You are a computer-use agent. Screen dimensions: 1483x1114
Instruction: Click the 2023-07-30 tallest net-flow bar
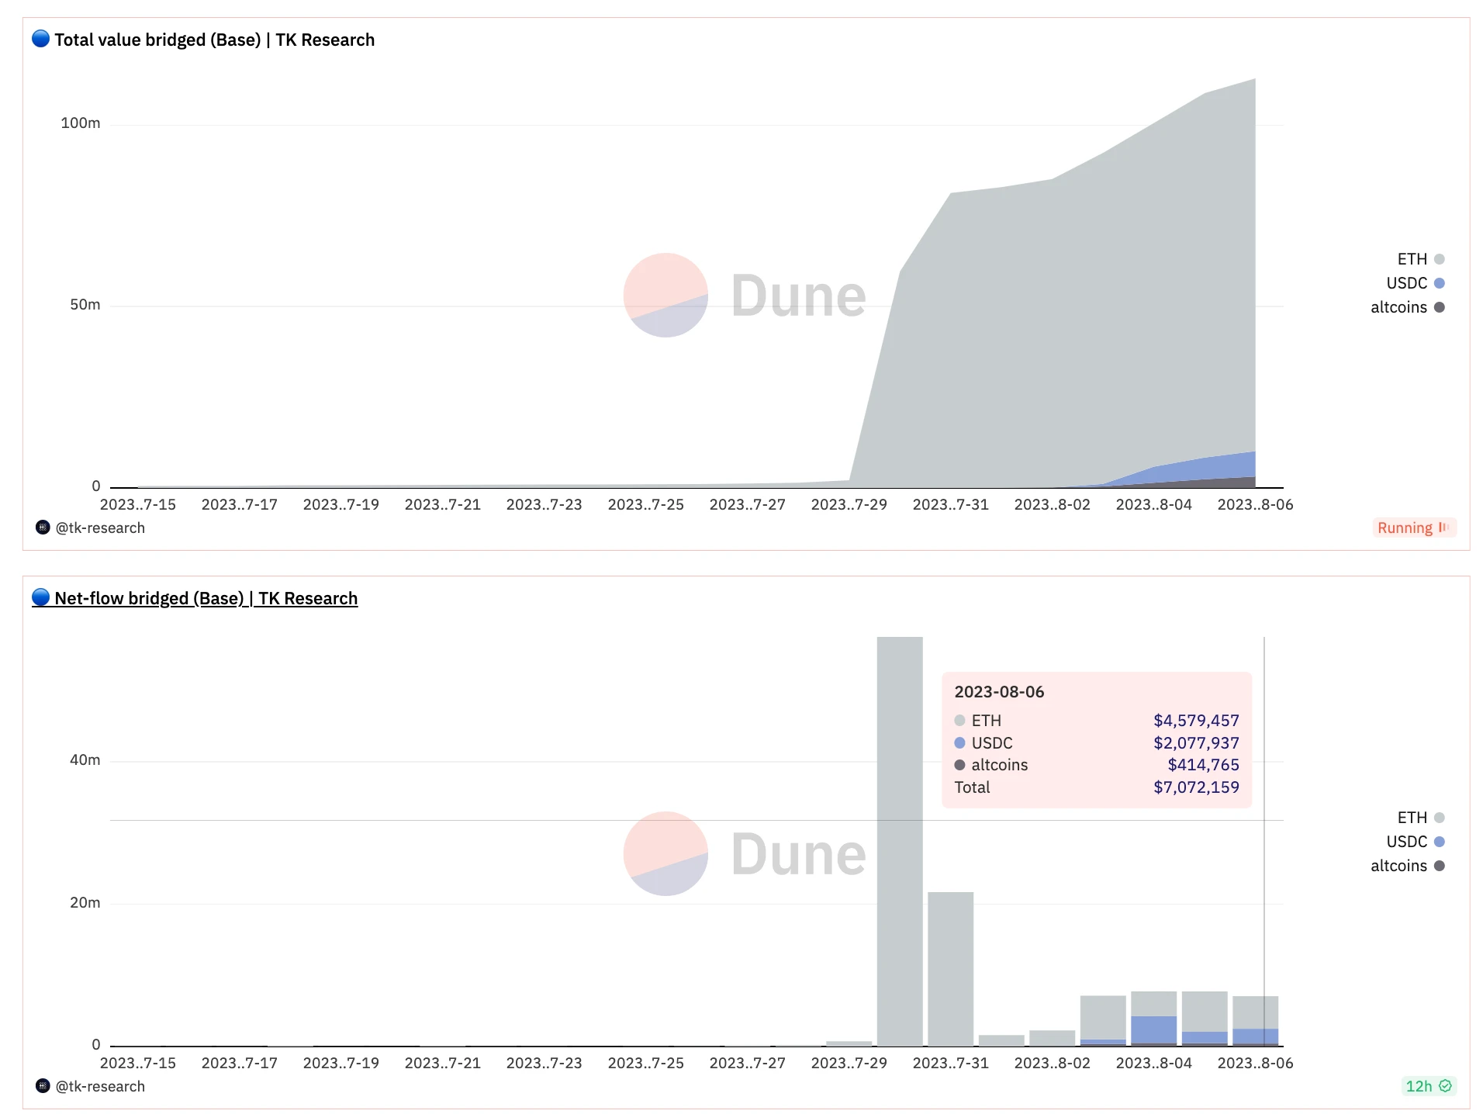coord(900,842)
